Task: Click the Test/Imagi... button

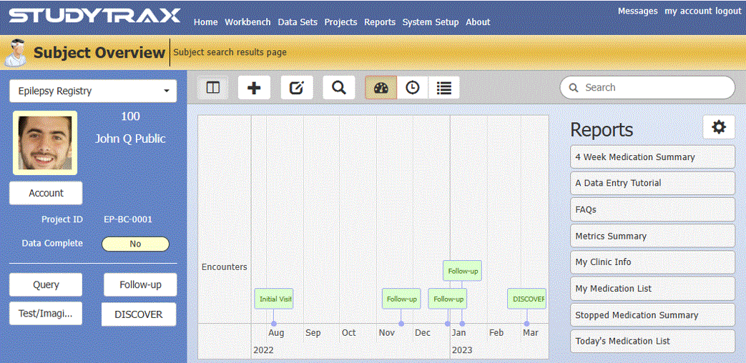Action: tap(46, 314)
